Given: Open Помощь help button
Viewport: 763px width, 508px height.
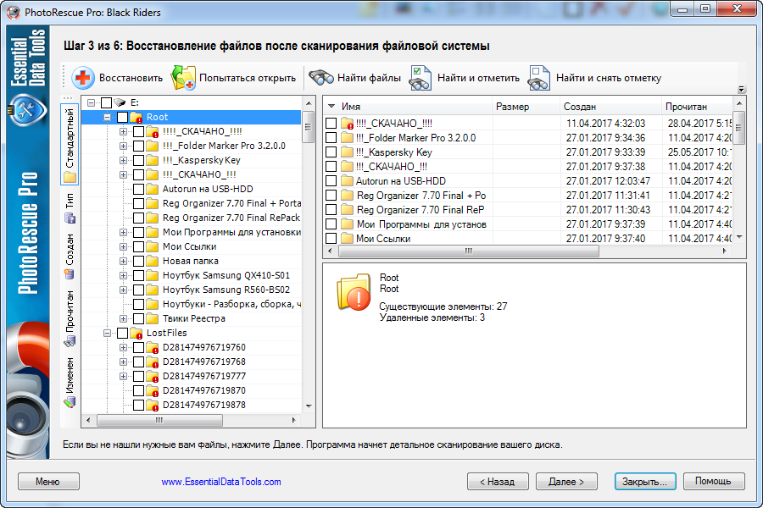Looking at the screenshot, I should tap(713, 482).
